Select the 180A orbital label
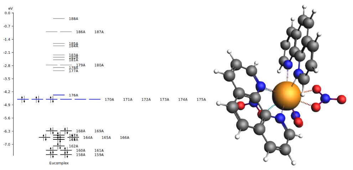Image resolution: width=353 pixels, height=170 pixels. (x=99, y=65)
